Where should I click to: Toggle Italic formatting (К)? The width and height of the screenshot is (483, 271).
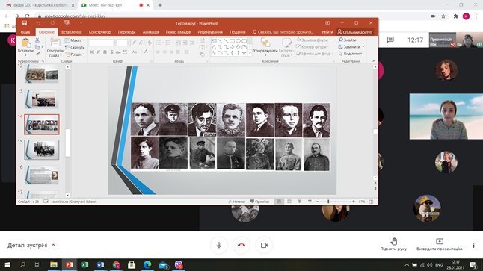(98, 52)
